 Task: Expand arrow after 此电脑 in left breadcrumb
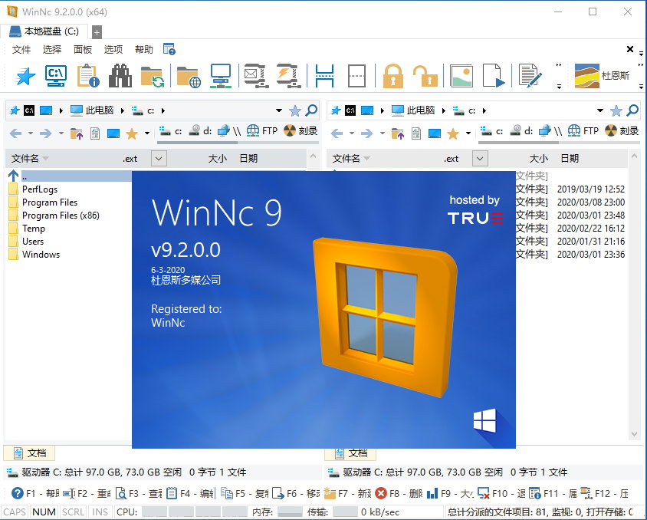coord(123,110)
